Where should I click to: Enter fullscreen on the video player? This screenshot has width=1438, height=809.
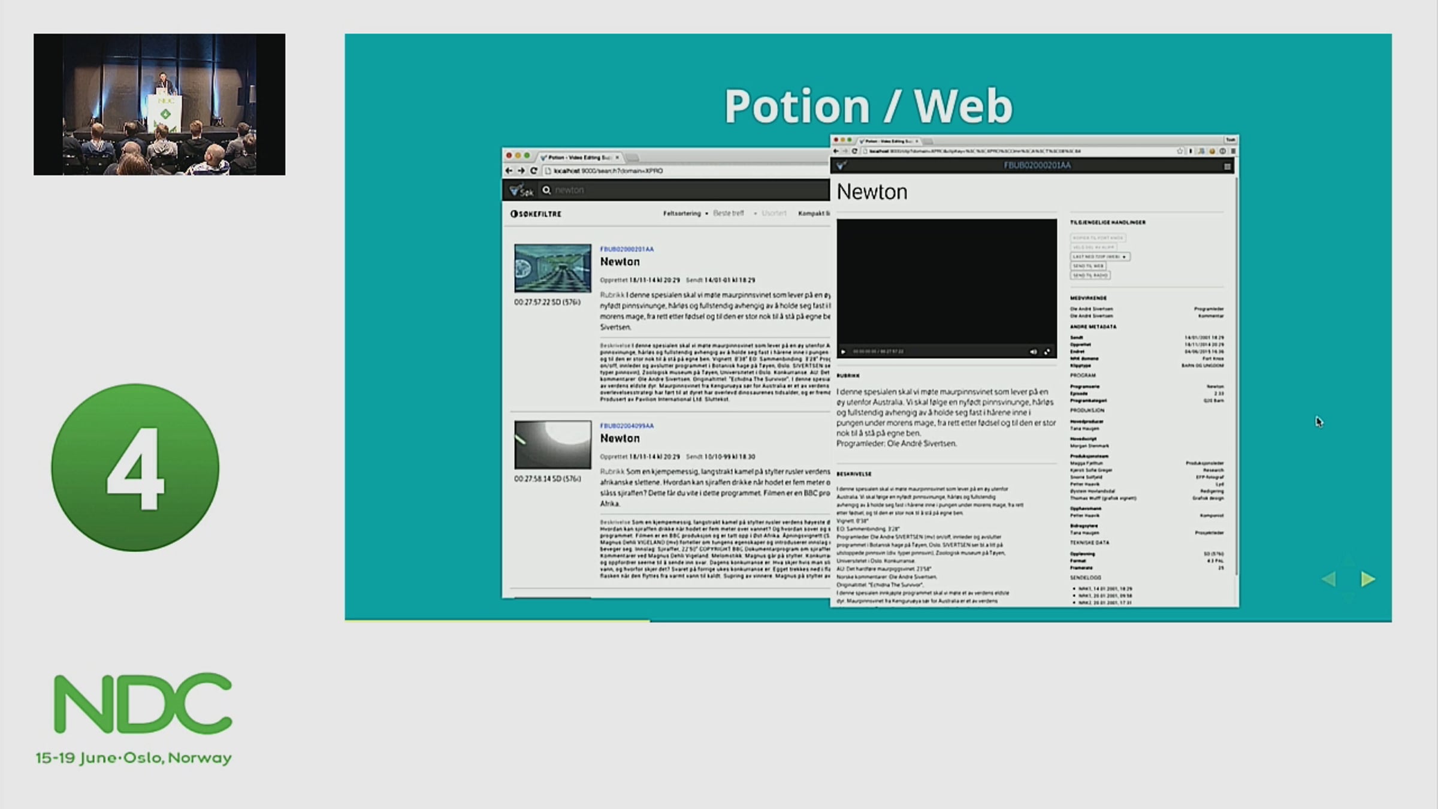(1047, 352)
